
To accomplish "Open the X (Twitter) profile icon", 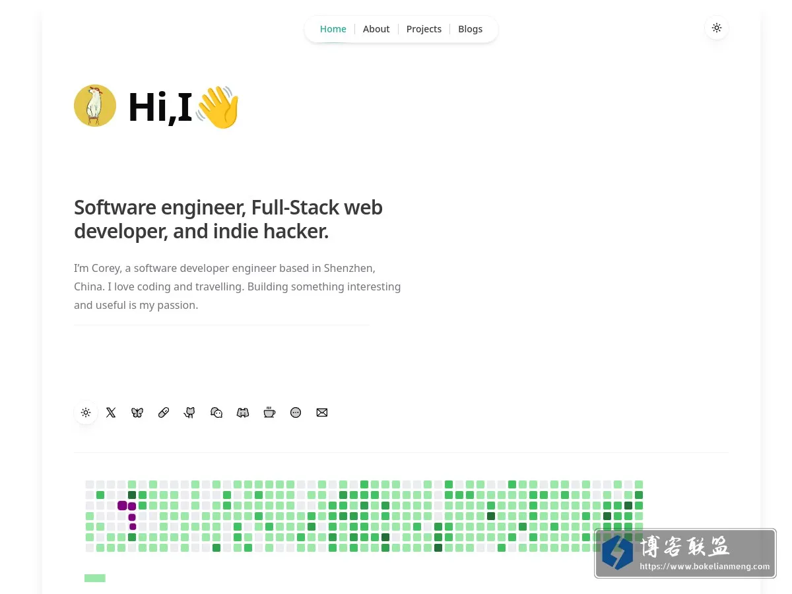I will click(x=111, y=412).
